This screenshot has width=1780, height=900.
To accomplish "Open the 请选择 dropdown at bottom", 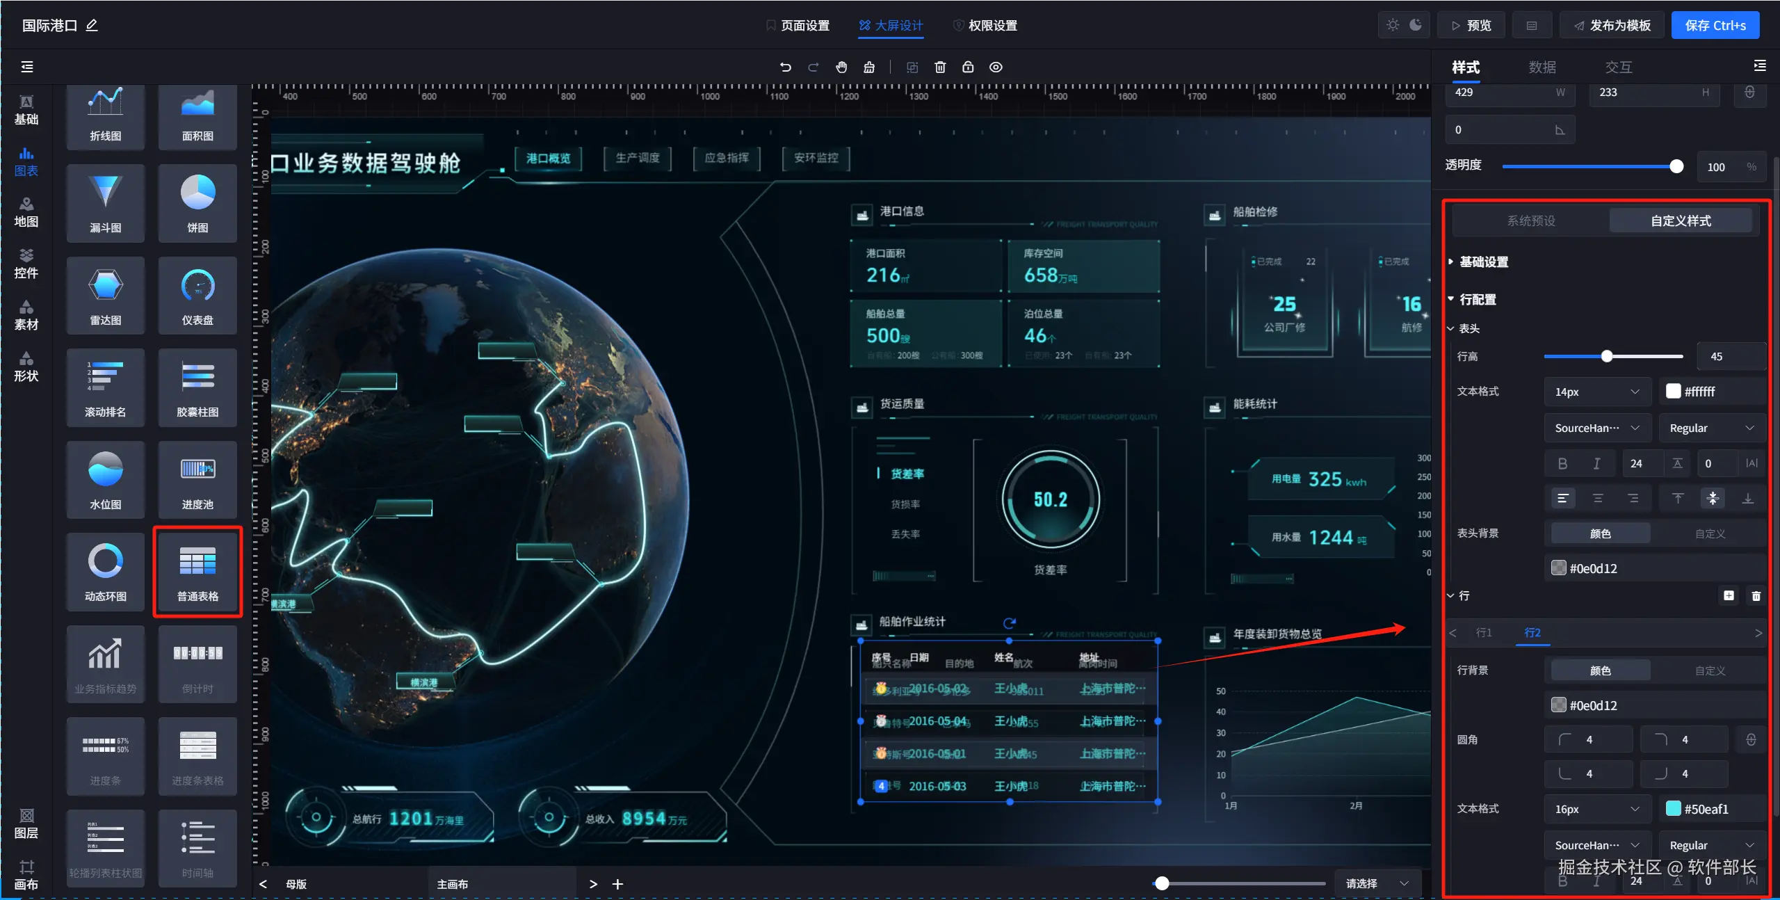I will pyautogui.click(x=1377, y=883).
